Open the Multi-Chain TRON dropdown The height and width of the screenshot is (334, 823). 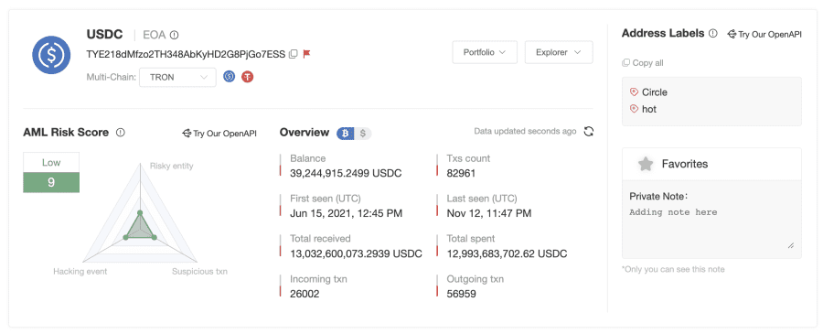coord(177,77)
